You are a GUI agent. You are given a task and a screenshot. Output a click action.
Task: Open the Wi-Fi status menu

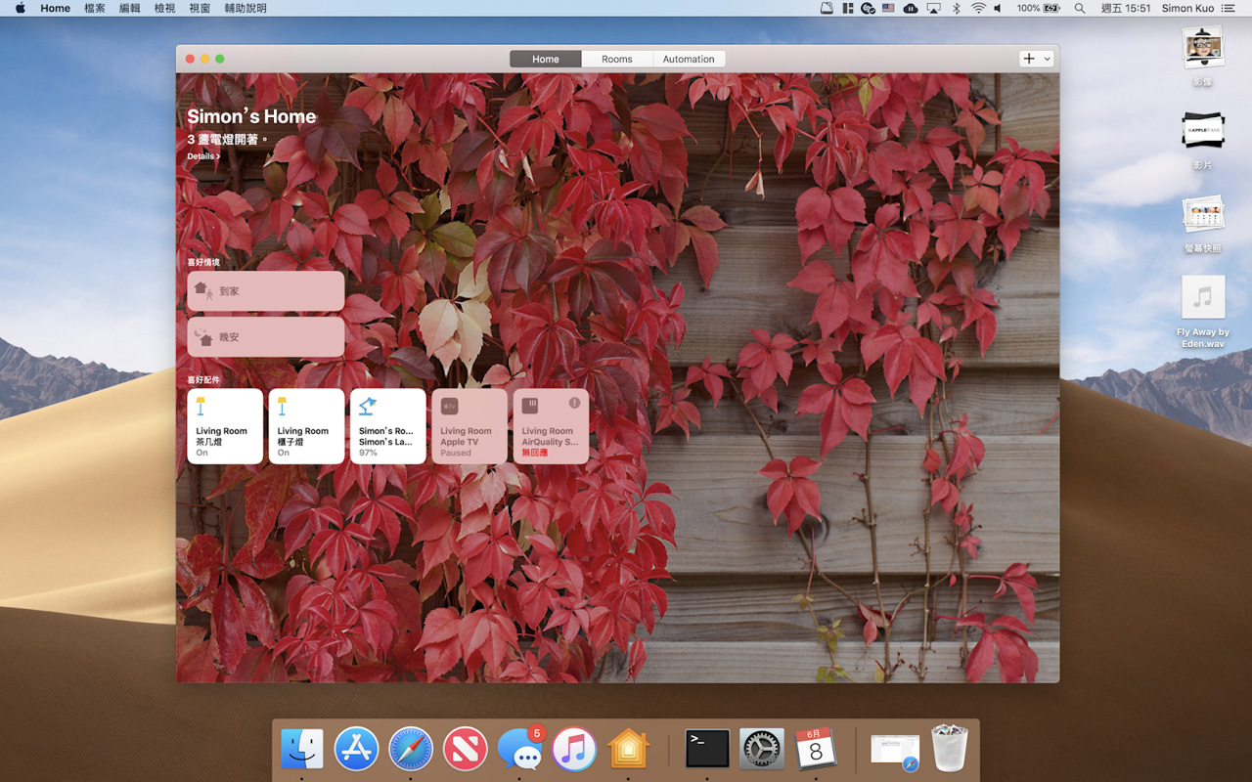tap(978, 8)
